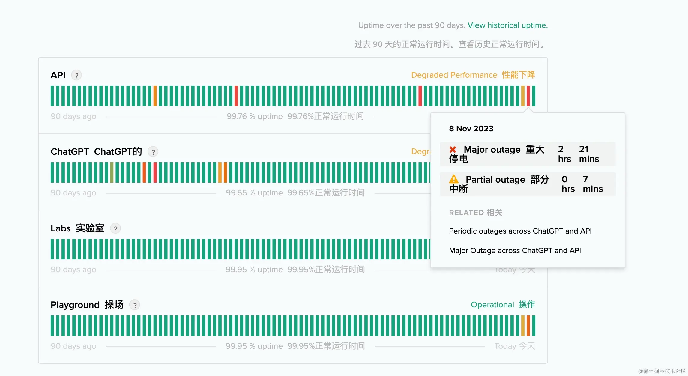This screenshot has height=376, width=688.
Task: Open the View historical uptime link
Action: coord(507,25)
